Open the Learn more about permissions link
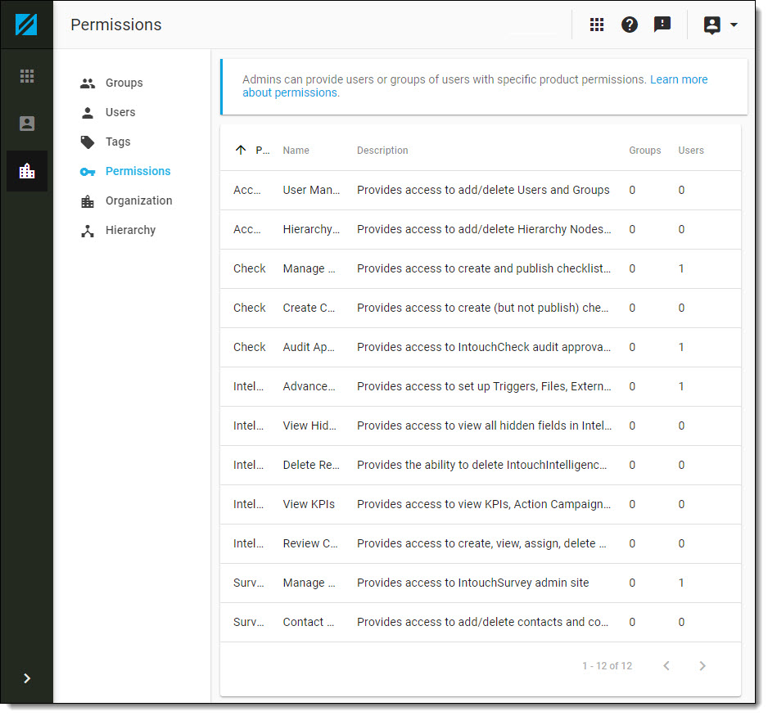 coord(678,79)
